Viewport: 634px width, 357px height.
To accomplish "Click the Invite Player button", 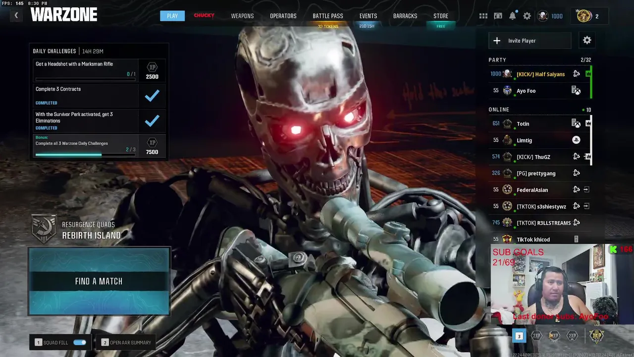I will pyautogui.click(x=530, y=41).
